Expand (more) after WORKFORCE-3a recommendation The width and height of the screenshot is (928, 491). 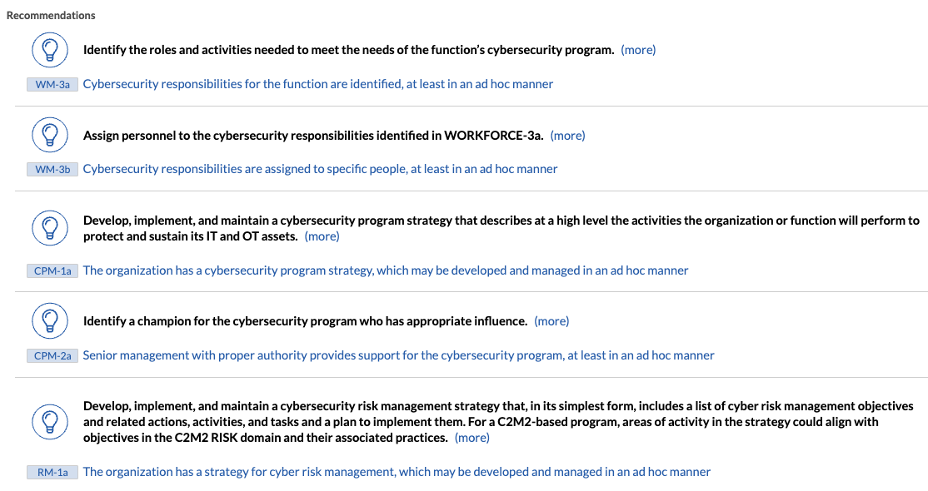(x=567, y=136)
